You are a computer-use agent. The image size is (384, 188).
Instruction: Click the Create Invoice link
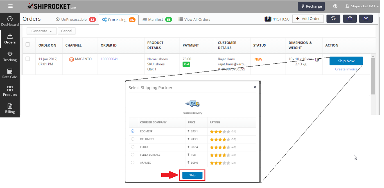pos(346,69)
